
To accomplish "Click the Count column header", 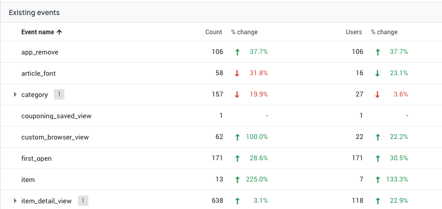I will coord(214,32).
